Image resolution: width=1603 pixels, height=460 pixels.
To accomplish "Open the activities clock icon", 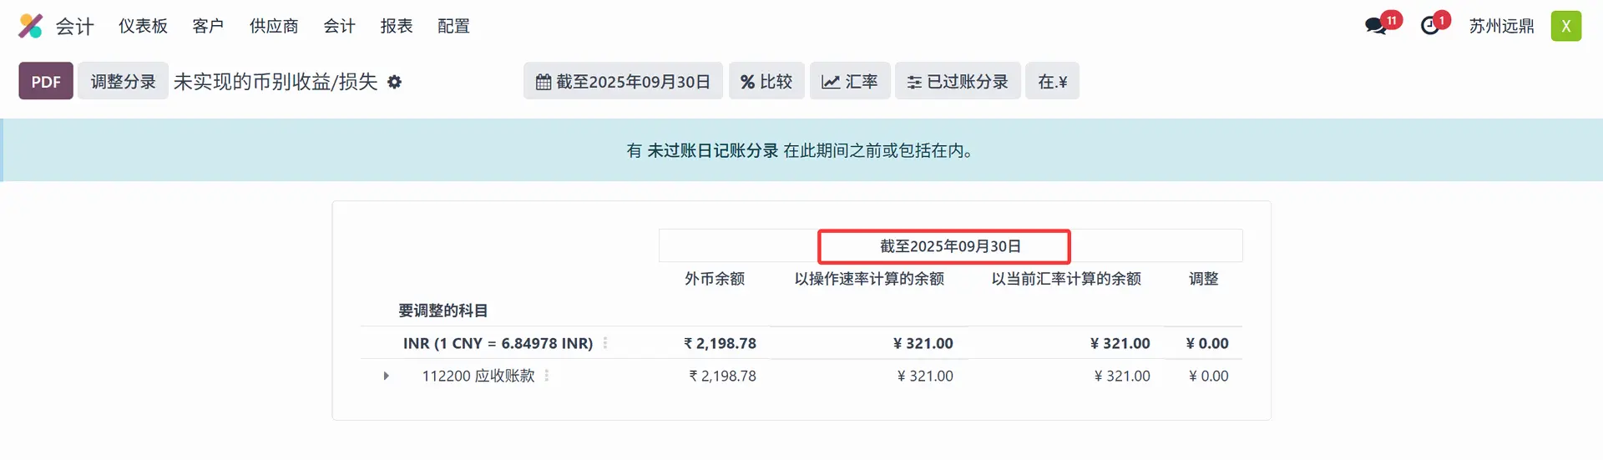I will [x=1430, y=26].
